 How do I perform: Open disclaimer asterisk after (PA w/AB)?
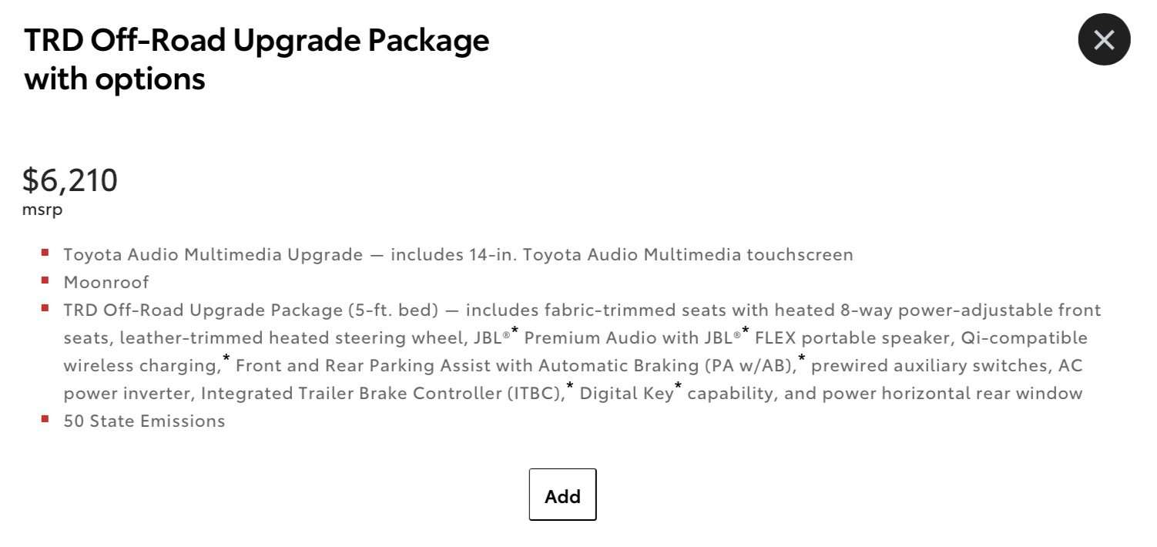pyautogui.click(x=802, y=358)
